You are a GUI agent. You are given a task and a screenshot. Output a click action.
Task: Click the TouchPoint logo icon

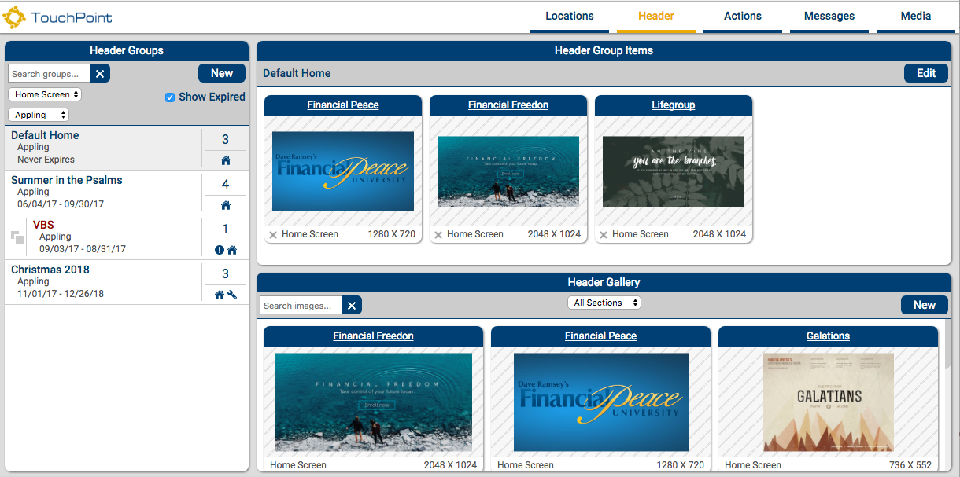click(15, 17)
